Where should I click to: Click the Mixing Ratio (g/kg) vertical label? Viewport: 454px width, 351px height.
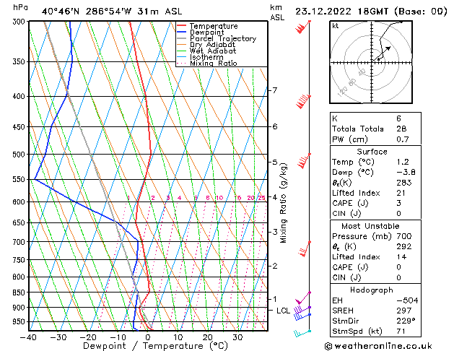pyautogui.click(x=283, y=203)
